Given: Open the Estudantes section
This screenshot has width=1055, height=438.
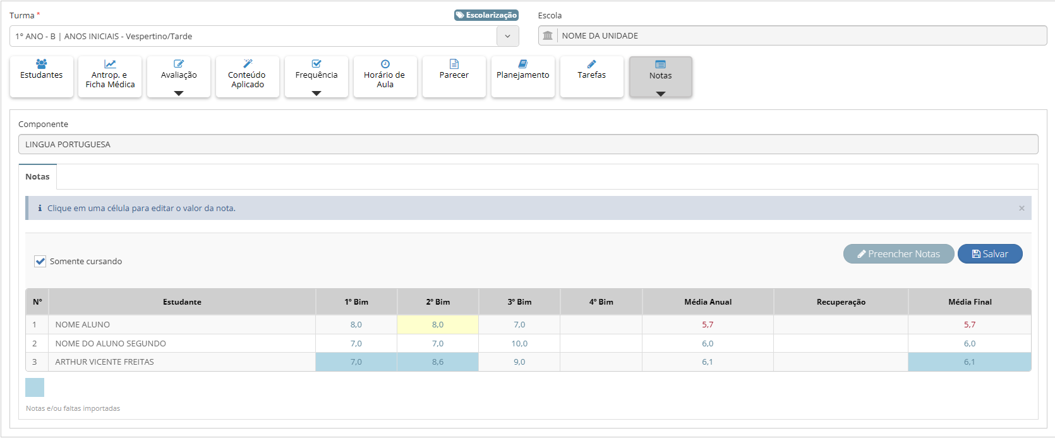Looking at the screenshot, I should [42, 76].
